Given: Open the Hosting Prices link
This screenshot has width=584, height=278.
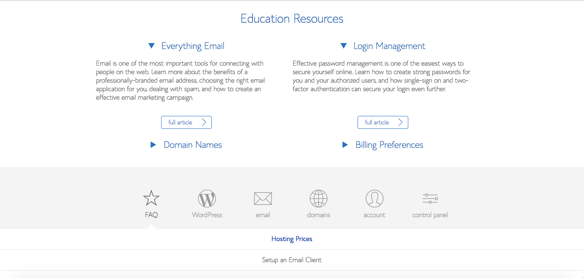Looking at the screenshot, I should point(292,239).
